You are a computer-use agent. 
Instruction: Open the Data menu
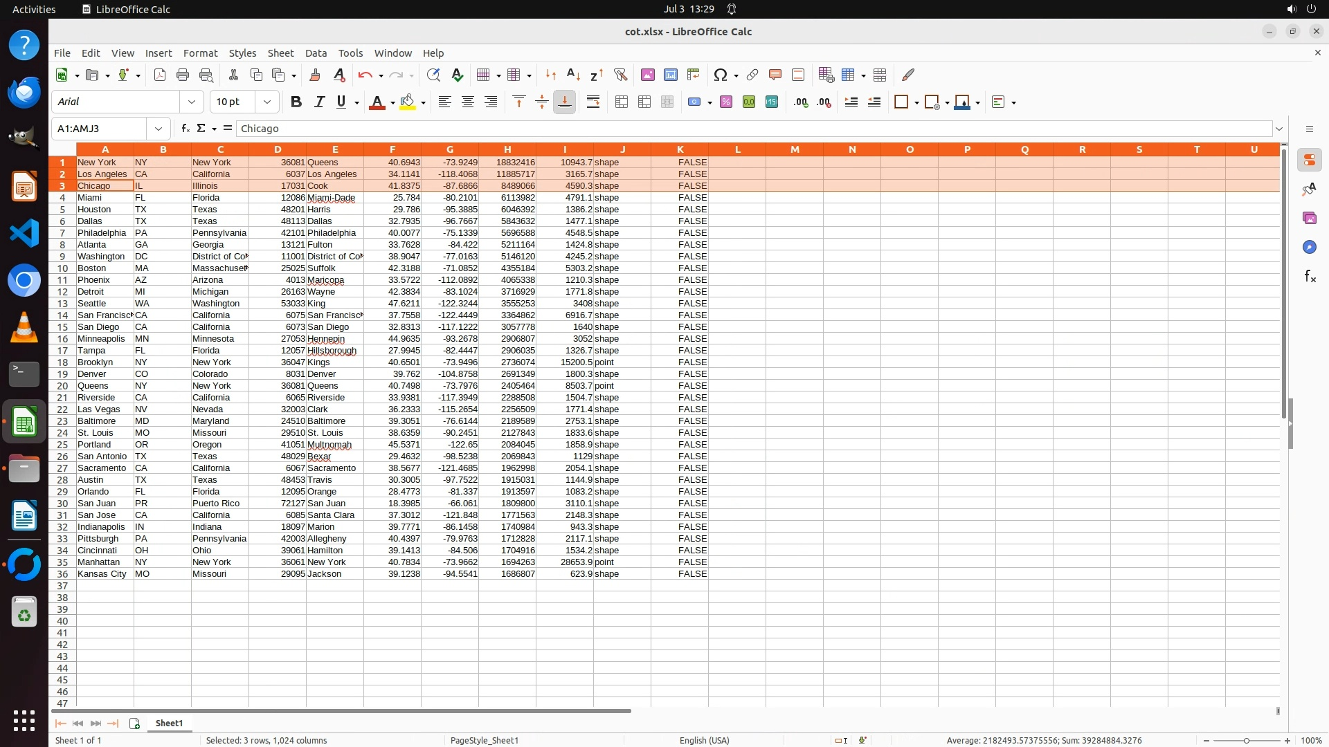pos(316,53)
